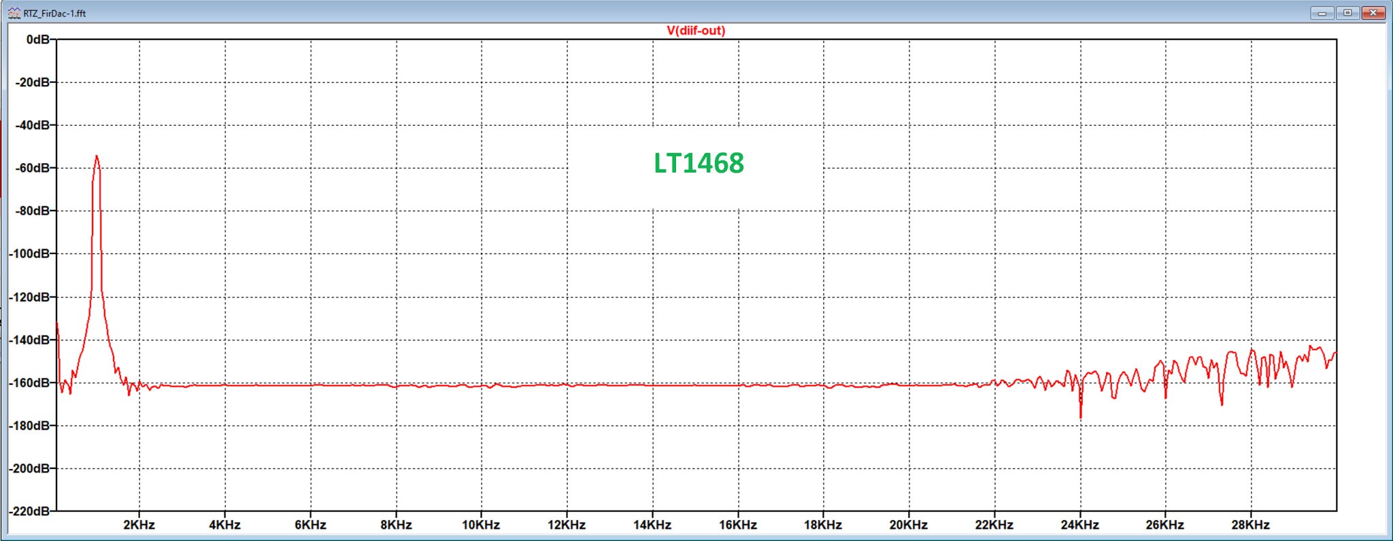Minimize the RTZ_FirDac-1.fft window
This screenshot has width=1393, height=541.
(x=1322, y=13)
